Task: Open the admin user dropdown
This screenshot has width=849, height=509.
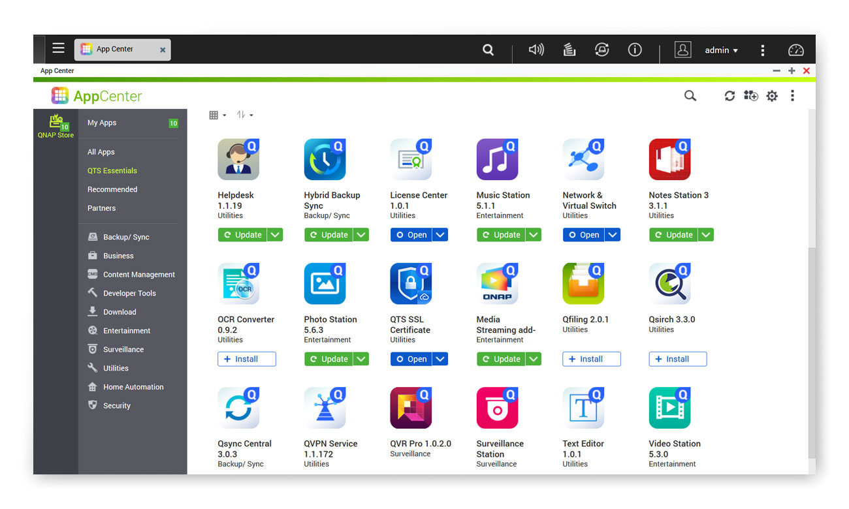Action: click(x=722, y=50)
